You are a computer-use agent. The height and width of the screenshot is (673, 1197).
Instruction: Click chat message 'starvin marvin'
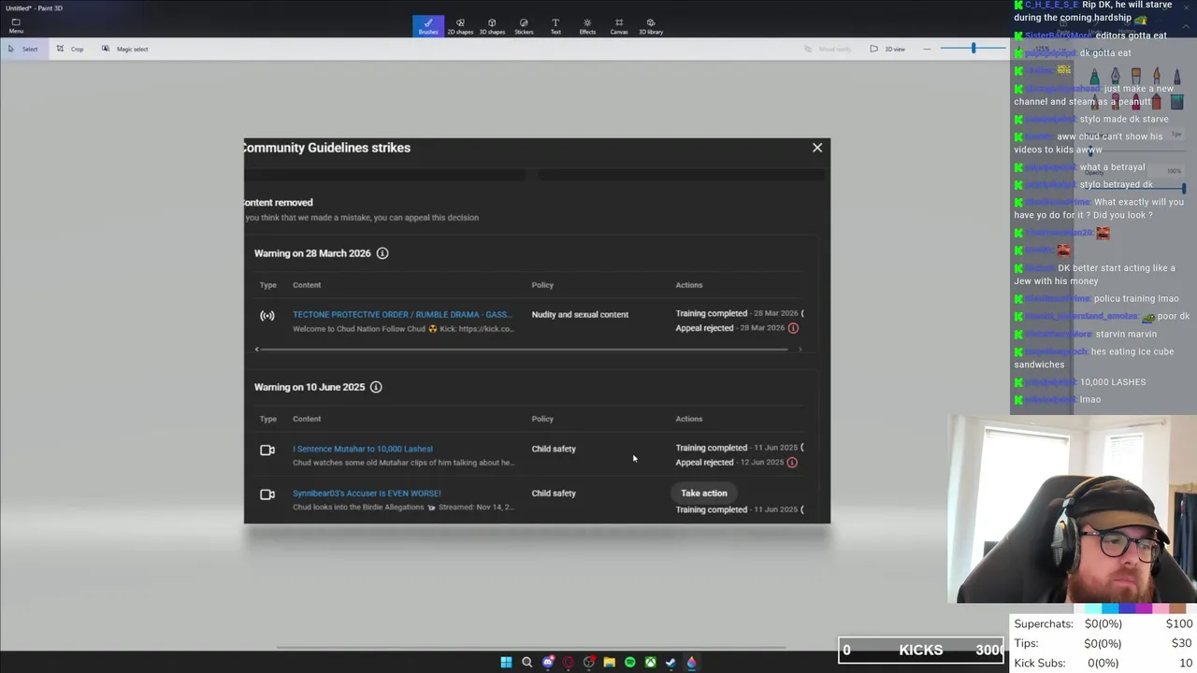point(1127,334)
